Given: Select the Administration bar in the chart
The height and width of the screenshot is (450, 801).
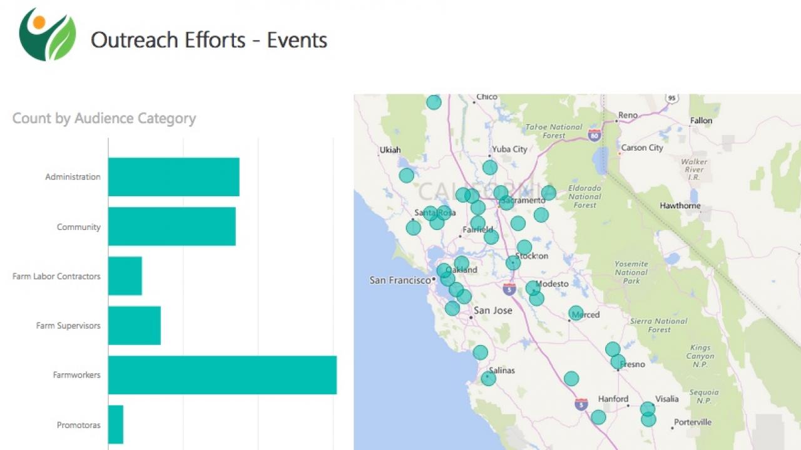Looking at the screenshot, I should click(173, 177).
